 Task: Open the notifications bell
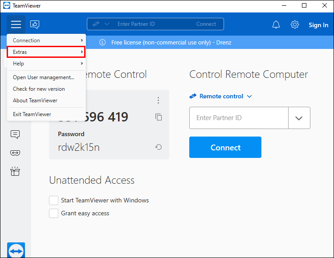[276, 24]
